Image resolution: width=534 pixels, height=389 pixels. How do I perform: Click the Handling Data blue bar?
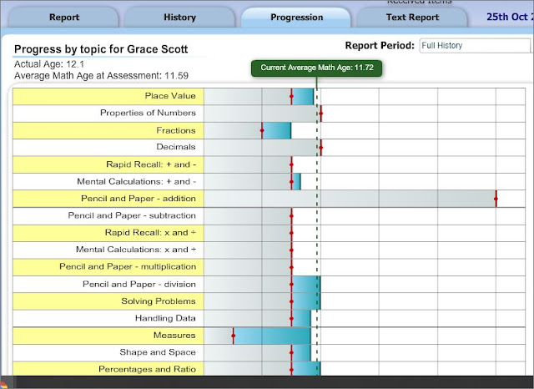[301, 319]
